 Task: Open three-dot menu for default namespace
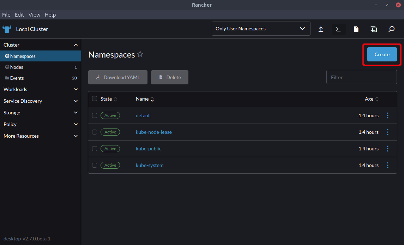click(x=387, y=115)
